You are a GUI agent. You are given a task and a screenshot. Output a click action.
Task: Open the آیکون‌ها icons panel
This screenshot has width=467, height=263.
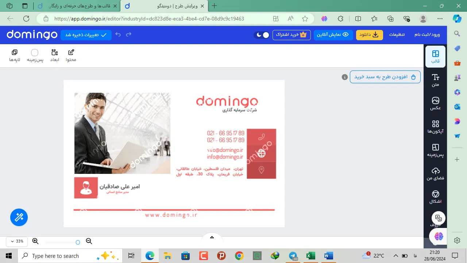click(435, 127)
